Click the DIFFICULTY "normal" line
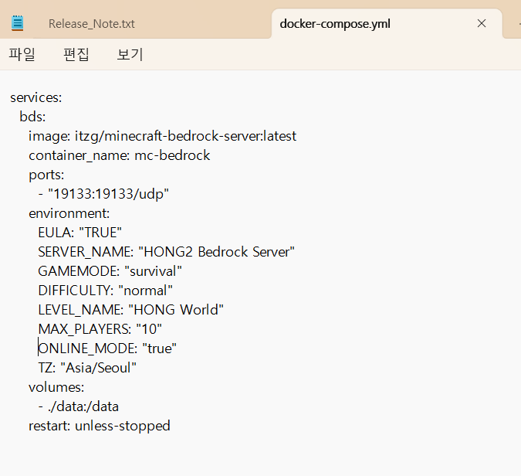521x476 pixels. 105,291
